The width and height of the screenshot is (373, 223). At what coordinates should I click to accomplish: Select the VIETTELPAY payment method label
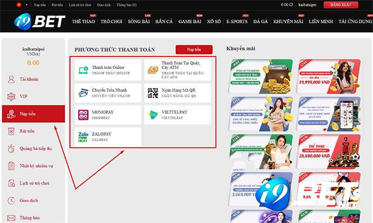click(x=174, y=112)
